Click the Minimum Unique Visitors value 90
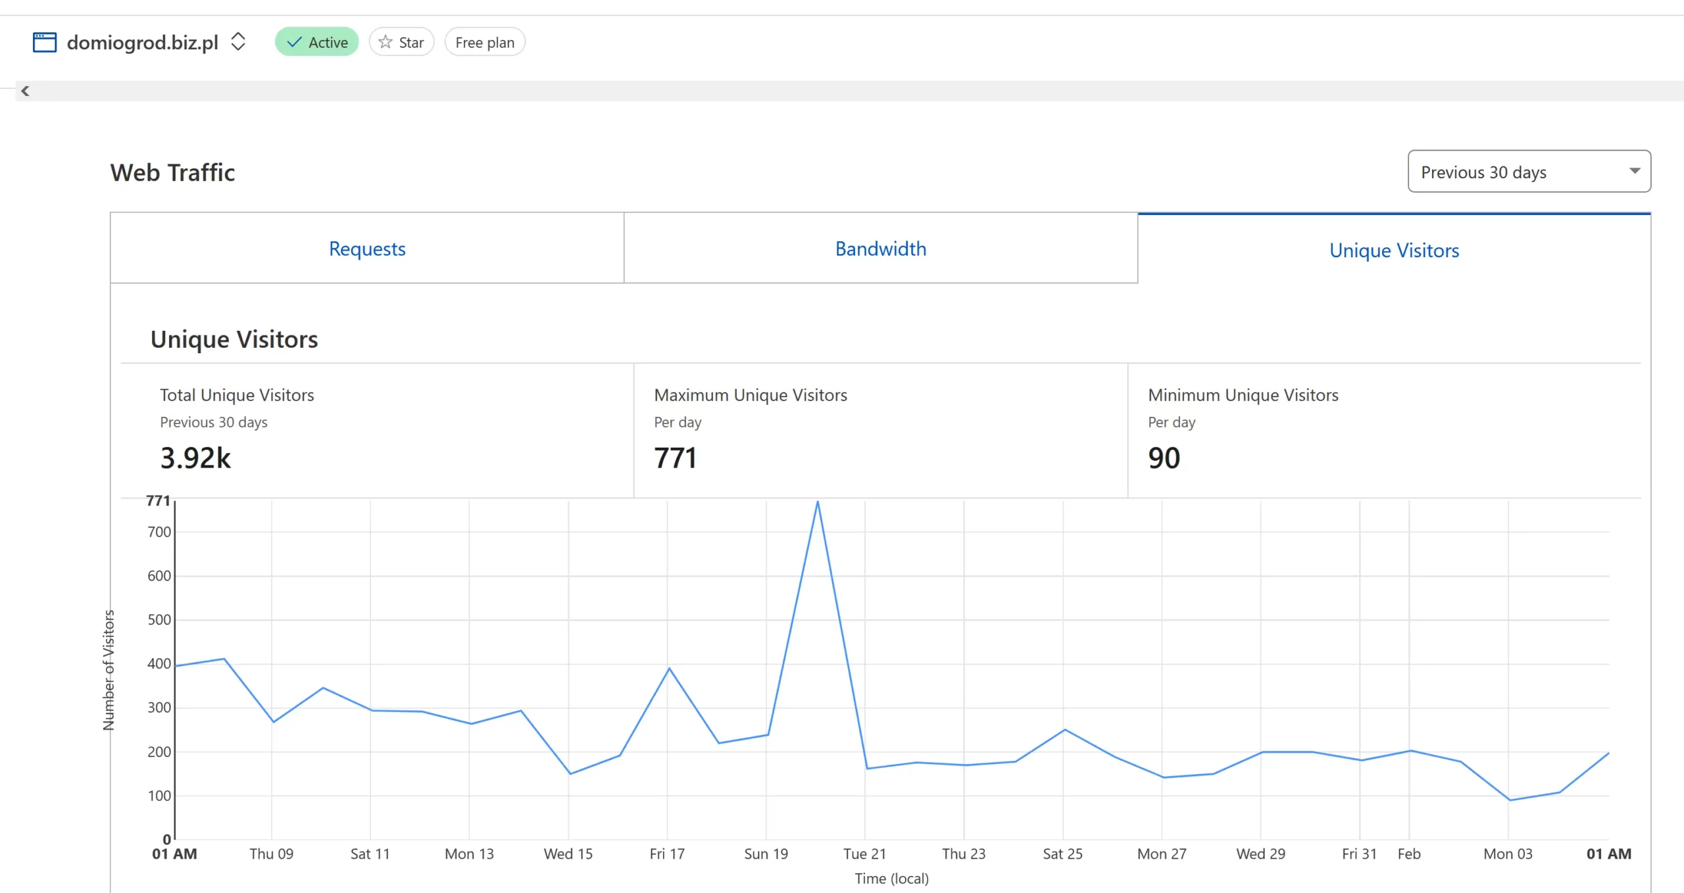Screen dimensions: 1684x893 [x=1164, y=458]
